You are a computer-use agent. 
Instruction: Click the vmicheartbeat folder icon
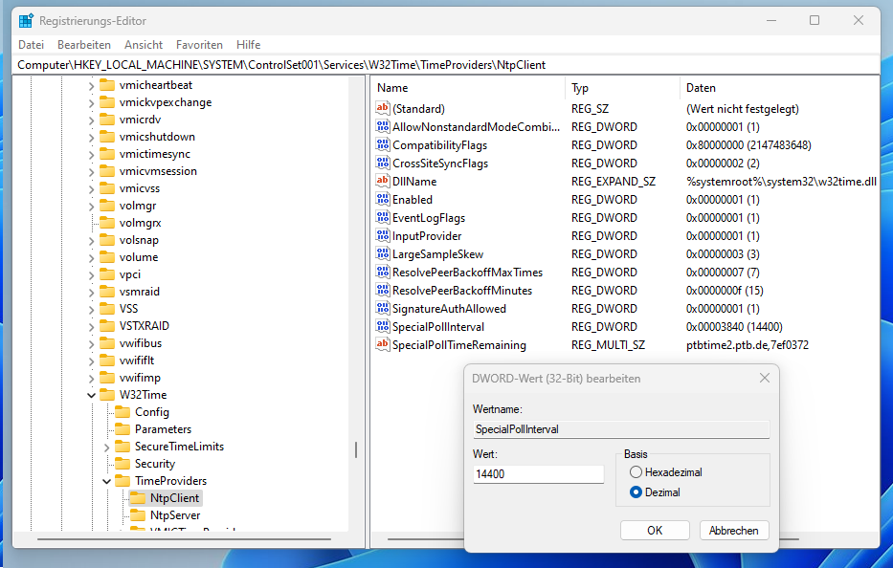click(x=107, y=85)
